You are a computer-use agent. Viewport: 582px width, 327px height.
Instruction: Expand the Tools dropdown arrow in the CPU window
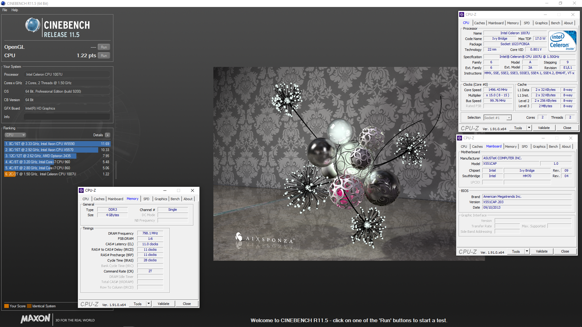click(x=529, y=128)
